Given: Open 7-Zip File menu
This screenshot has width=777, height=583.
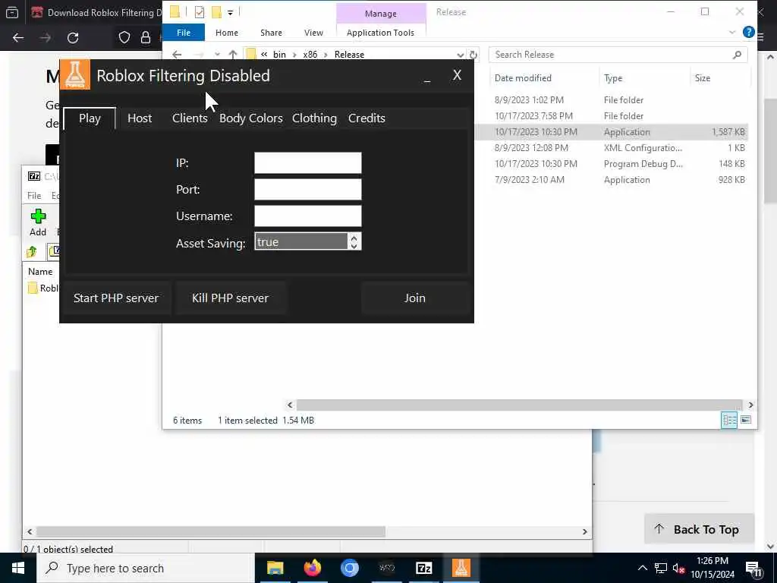Looking at the screenshot, I should pos(34,195).
